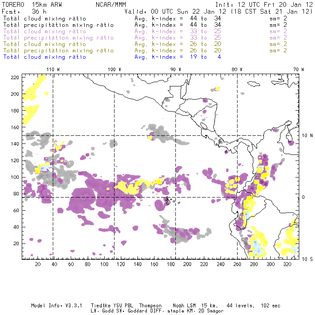Viewport: 315px width, 315px height.
Task: Click the '160' tick on the horizontal axis
Action: pos(154,264)
